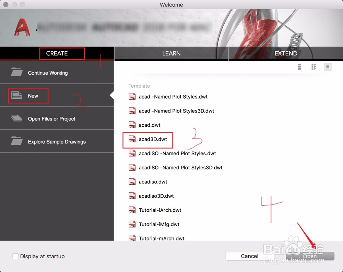Switch to the middle detail view mode
343x272 pixels.
click(314, 67)
